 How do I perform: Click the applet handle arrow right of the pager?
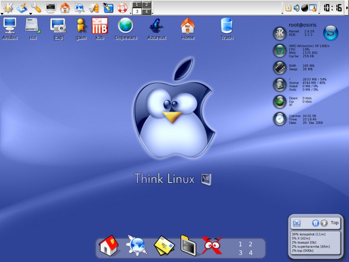pyautogui.click(x=153, y=14)
